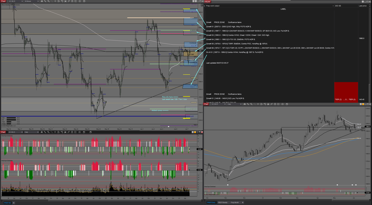Select Div # 01 [1957.9 - 1956.0] row
372x205 pixels.
click(235, 52)
